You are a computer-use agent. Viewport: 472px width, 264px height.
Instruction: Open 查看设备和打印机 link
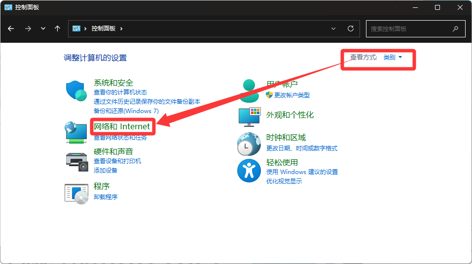pos(117,161)
